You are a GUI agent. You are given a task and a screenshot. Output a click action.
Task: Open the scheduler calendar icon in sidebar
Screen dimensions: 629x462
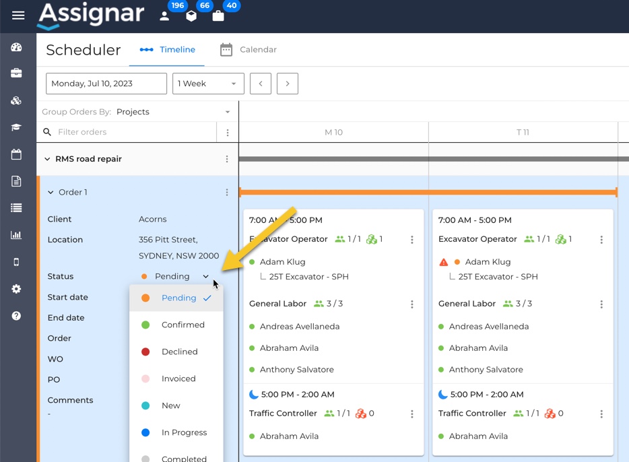point(16,154)
